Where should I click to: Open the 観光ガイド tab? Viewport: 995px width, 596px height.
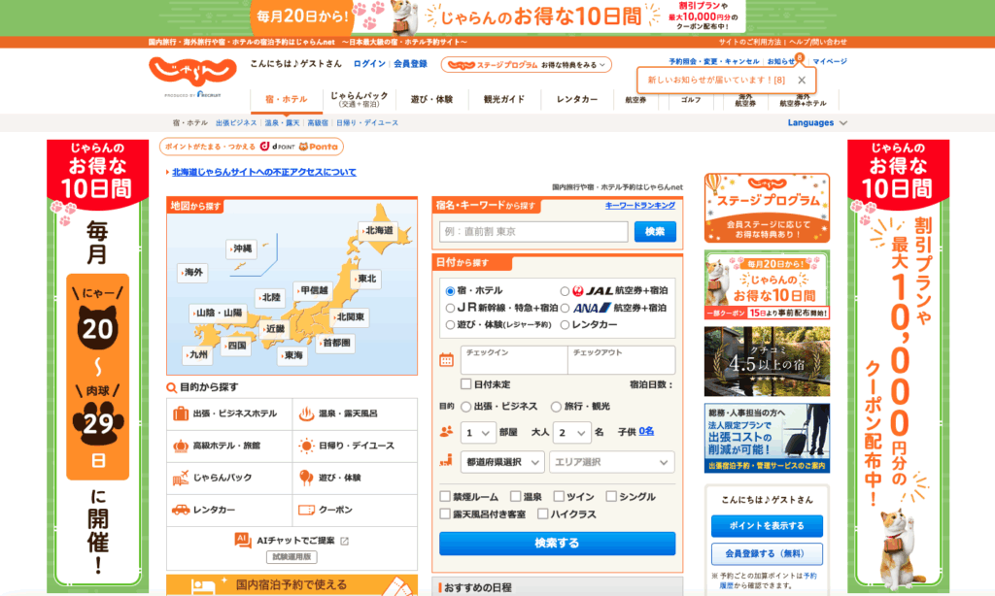click(504, 100)
